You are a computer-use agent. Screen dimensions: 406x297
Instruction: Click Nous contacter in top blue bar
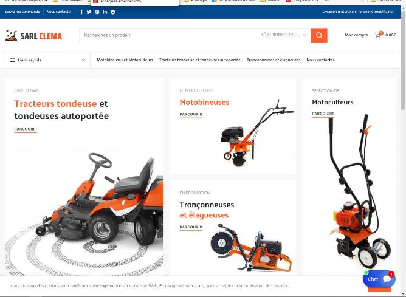click(x=59, y=12)
